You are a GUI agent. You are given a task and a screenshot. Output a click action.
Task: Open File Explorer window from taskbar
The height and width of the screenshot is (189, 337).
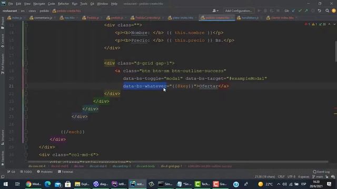pyautogui.click(x=82, y=184)
